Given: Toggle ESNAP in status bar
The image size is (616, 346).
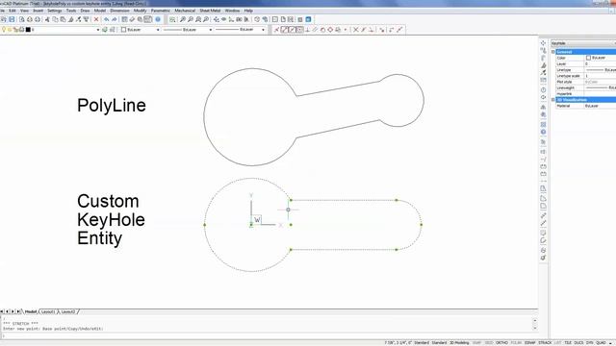Looking at the screenshot, I should (x=530, y=343).
